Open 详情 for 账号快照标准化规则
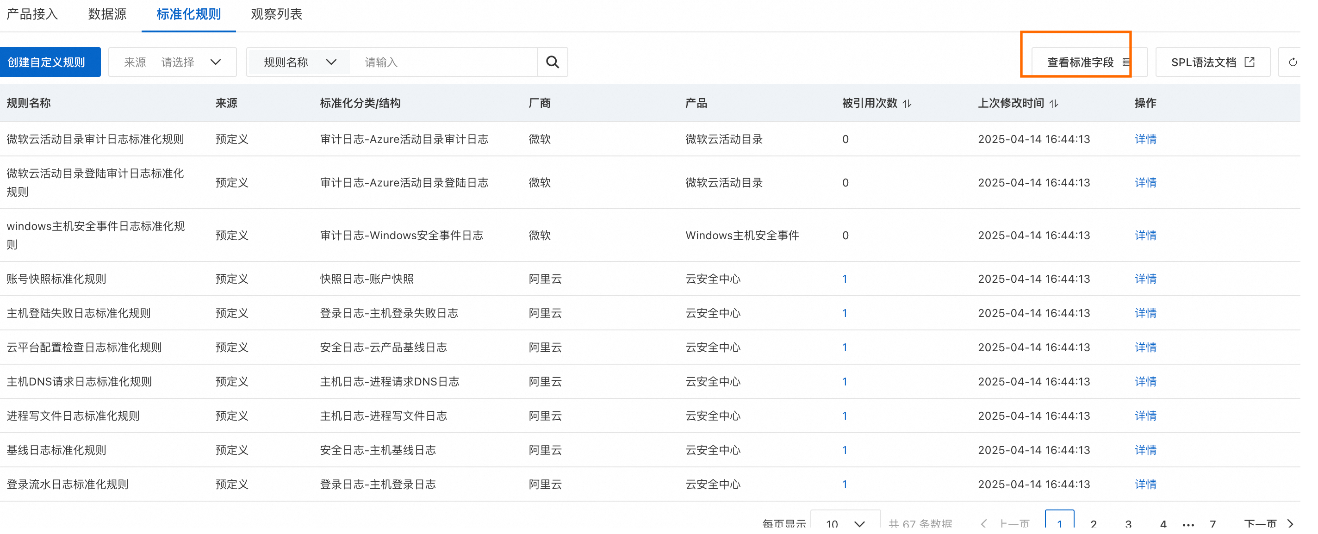The width and height of the screenshot is (1318, 534). (x=1145, y=279)
